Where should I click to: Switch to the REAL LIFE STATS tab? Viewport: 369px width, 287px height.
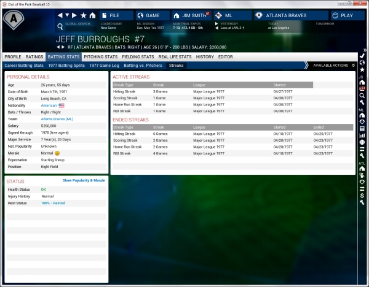point(175,57)
